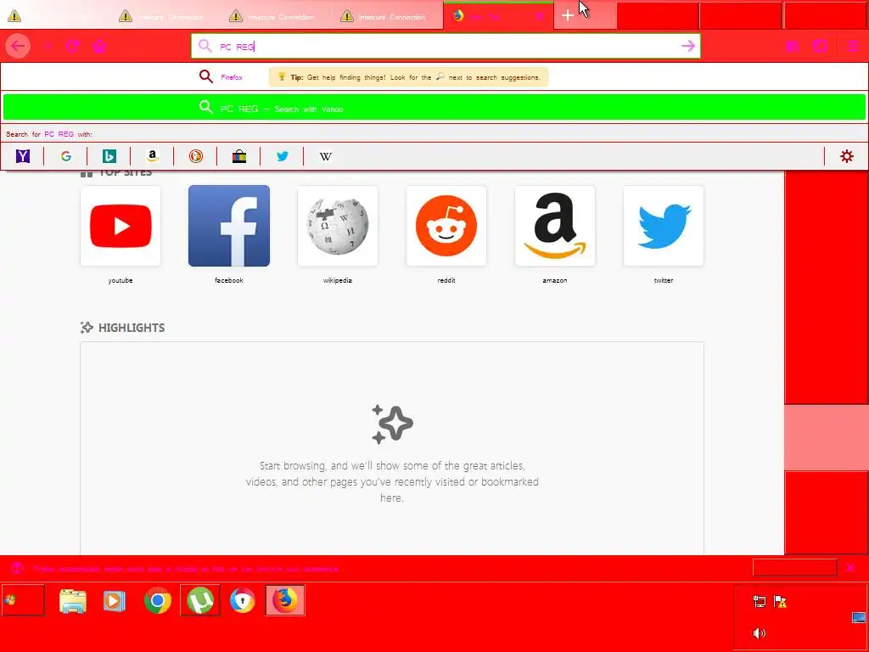
Task: Open the Library bookmarks icon in toolbar
Action: click(x=793, y=46)
